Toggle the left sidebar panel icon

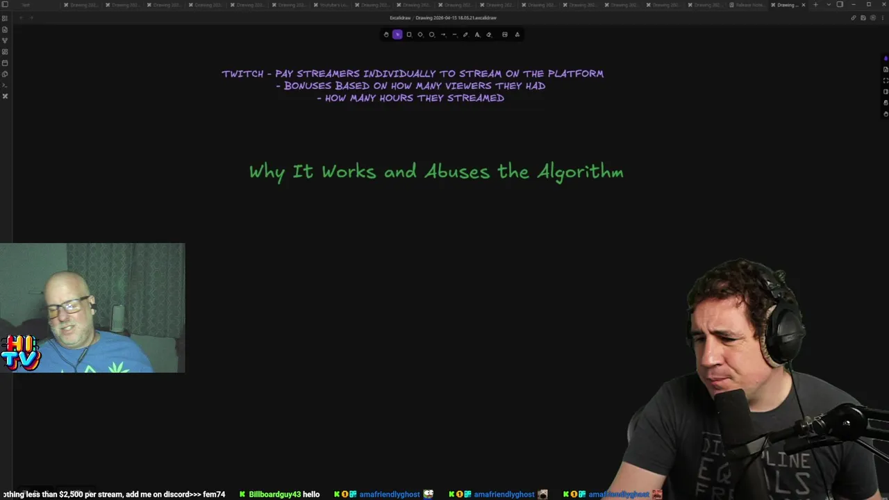pyautogui.click(x=5, y=5)
